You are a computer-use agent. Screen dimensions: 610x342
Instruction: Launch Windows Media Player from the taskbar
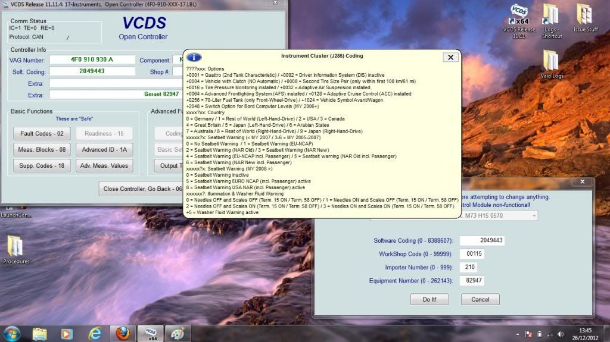(x=67, y=334)
